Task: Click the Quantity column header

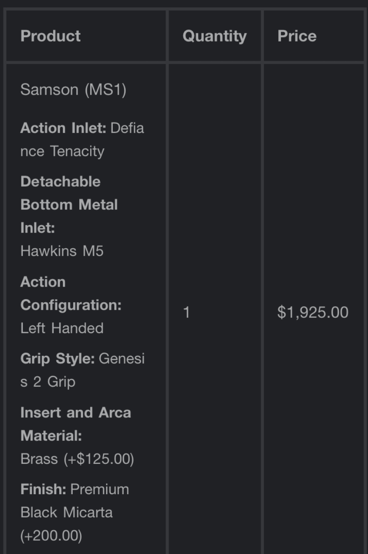Action: (x=215, y=36)
